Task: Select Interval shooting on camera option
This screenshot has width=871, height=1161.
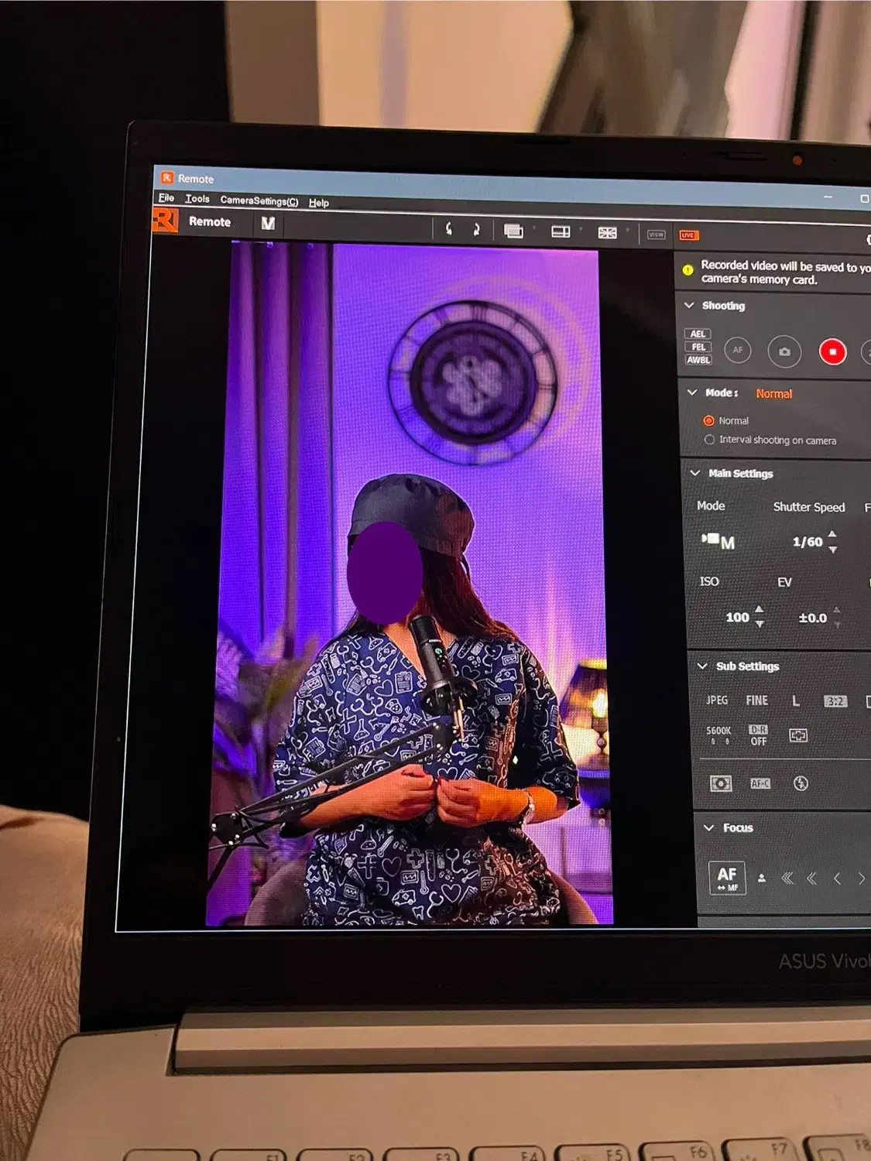Action: (709, 440)
